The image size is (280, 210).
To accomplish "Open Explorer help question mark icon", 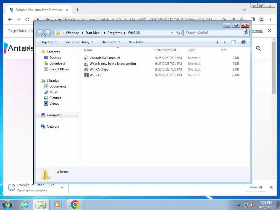I will point(243,42).
